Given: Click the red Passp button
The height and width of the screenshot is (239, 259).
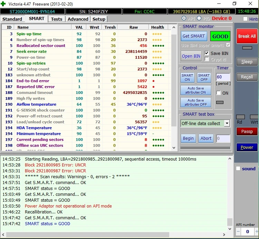Looking at the screenshot, I should [247, 132].
